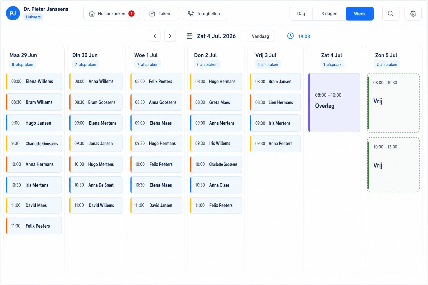Open Wednesday 08:00 Felix Peeters appointment
This screenshot has width=428, height=285.
coord(156,82)
